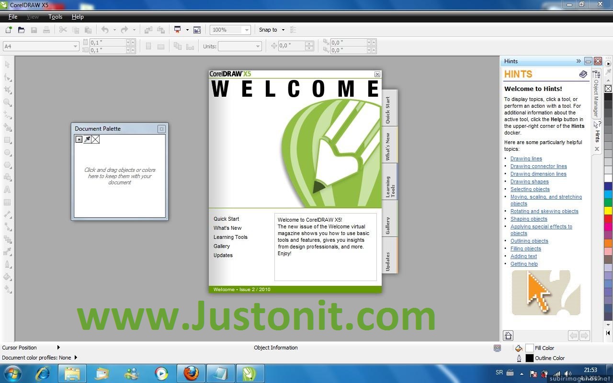This screenshot has width=613, height=383.
Task: Click the Help book icon in Hints
Action: pos(583,74)
